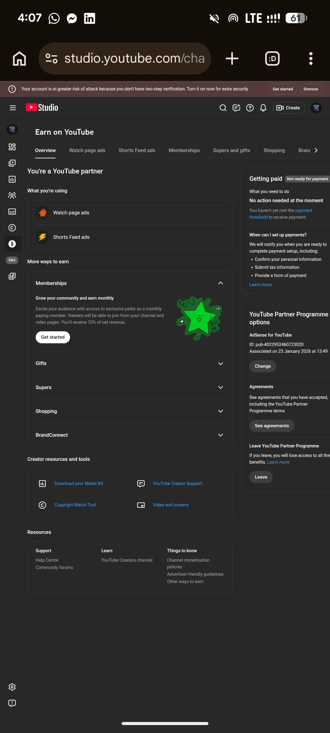Open Copyright from the sidebar icon
This screenshot has height=733, width=330.
(12, 228)
